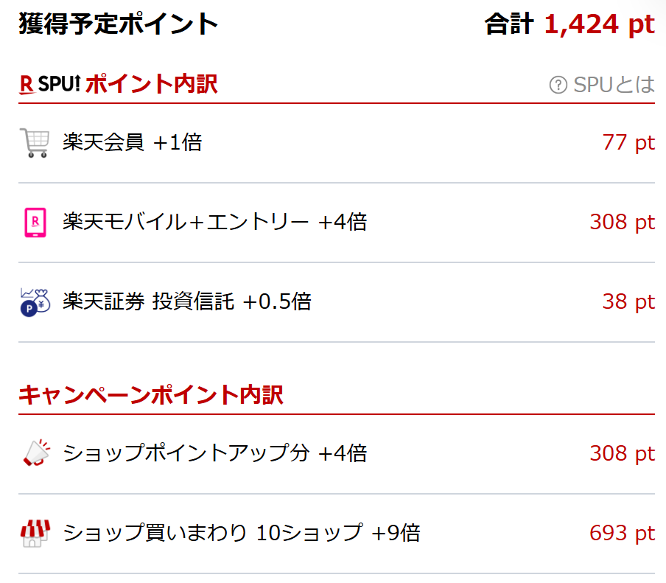666x583 pixels.
Task: Click the shopping cart icon for 楽天会員
Action: point(34,142)
